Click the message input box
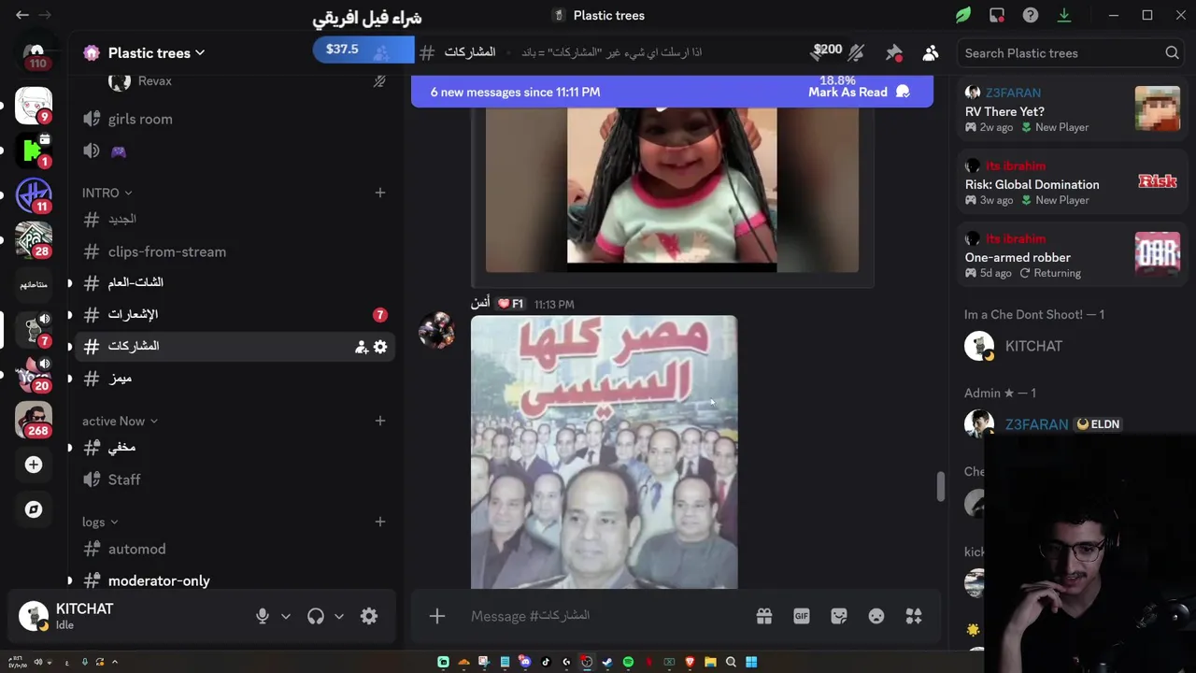The height and width of the screenshot is (673, 1196). tap(607, 616)
